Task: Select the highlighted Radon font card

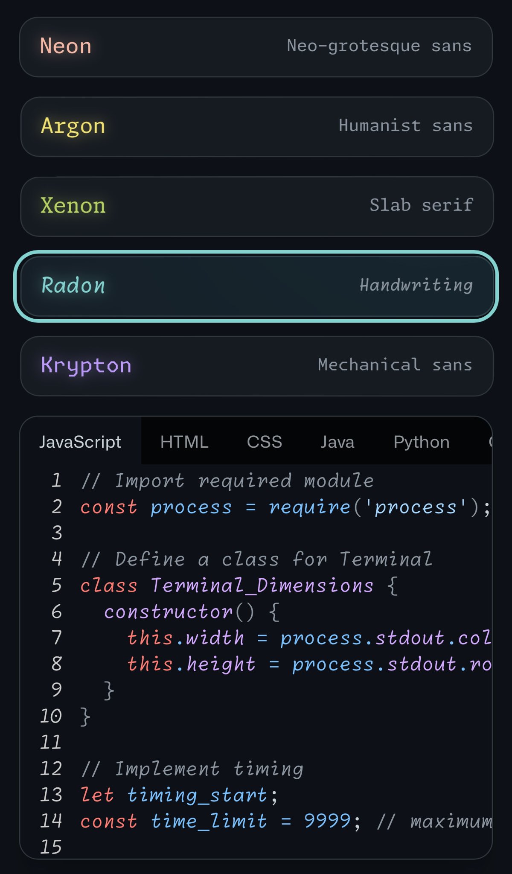Action: [x=256, y=286]
